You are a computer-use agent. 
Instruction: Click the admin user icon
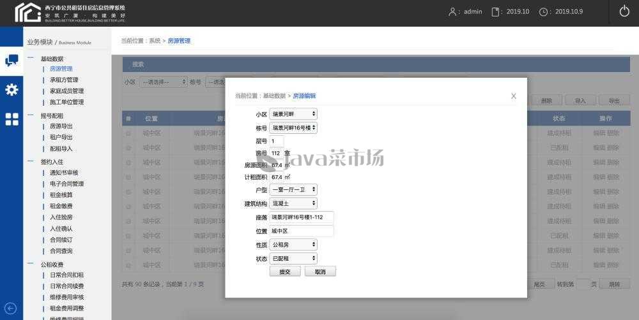click(453, 11)
